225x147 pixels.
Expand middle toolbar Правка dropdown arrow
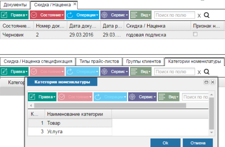26,71
